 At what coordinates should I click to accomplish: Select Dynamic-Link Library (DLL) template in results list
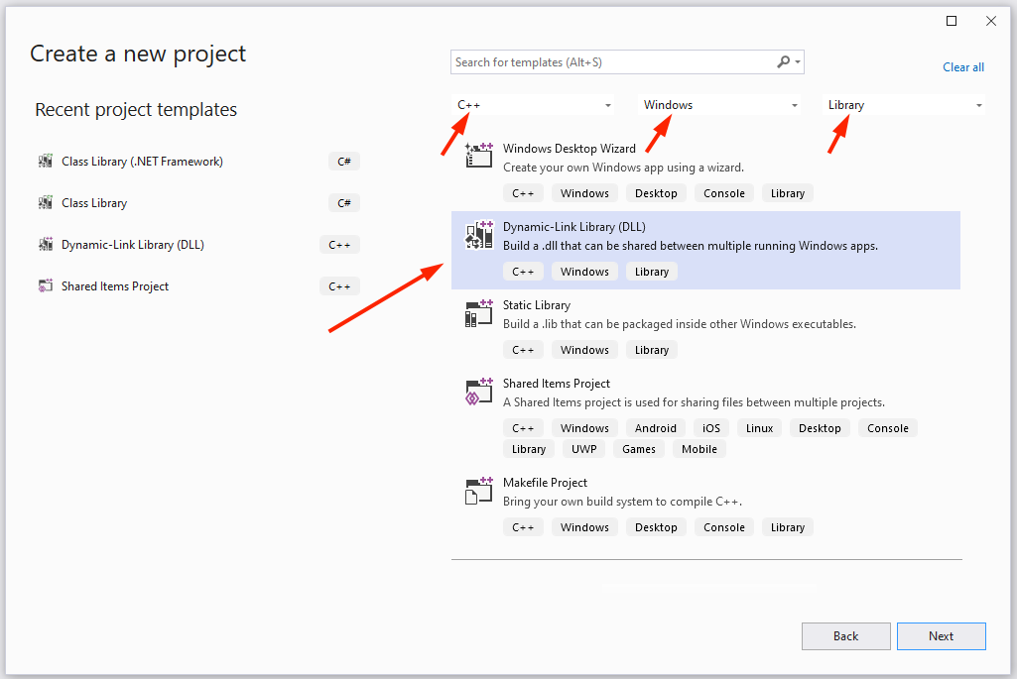pos(705,250)
